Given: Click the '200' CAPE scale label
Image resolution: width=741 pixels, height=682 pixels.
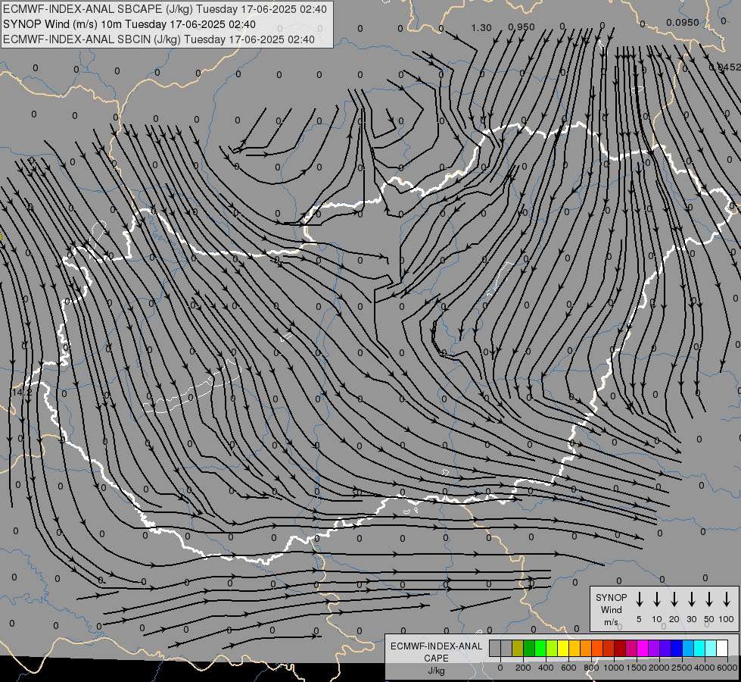Looking at the screenshot, I should (523, 668).
